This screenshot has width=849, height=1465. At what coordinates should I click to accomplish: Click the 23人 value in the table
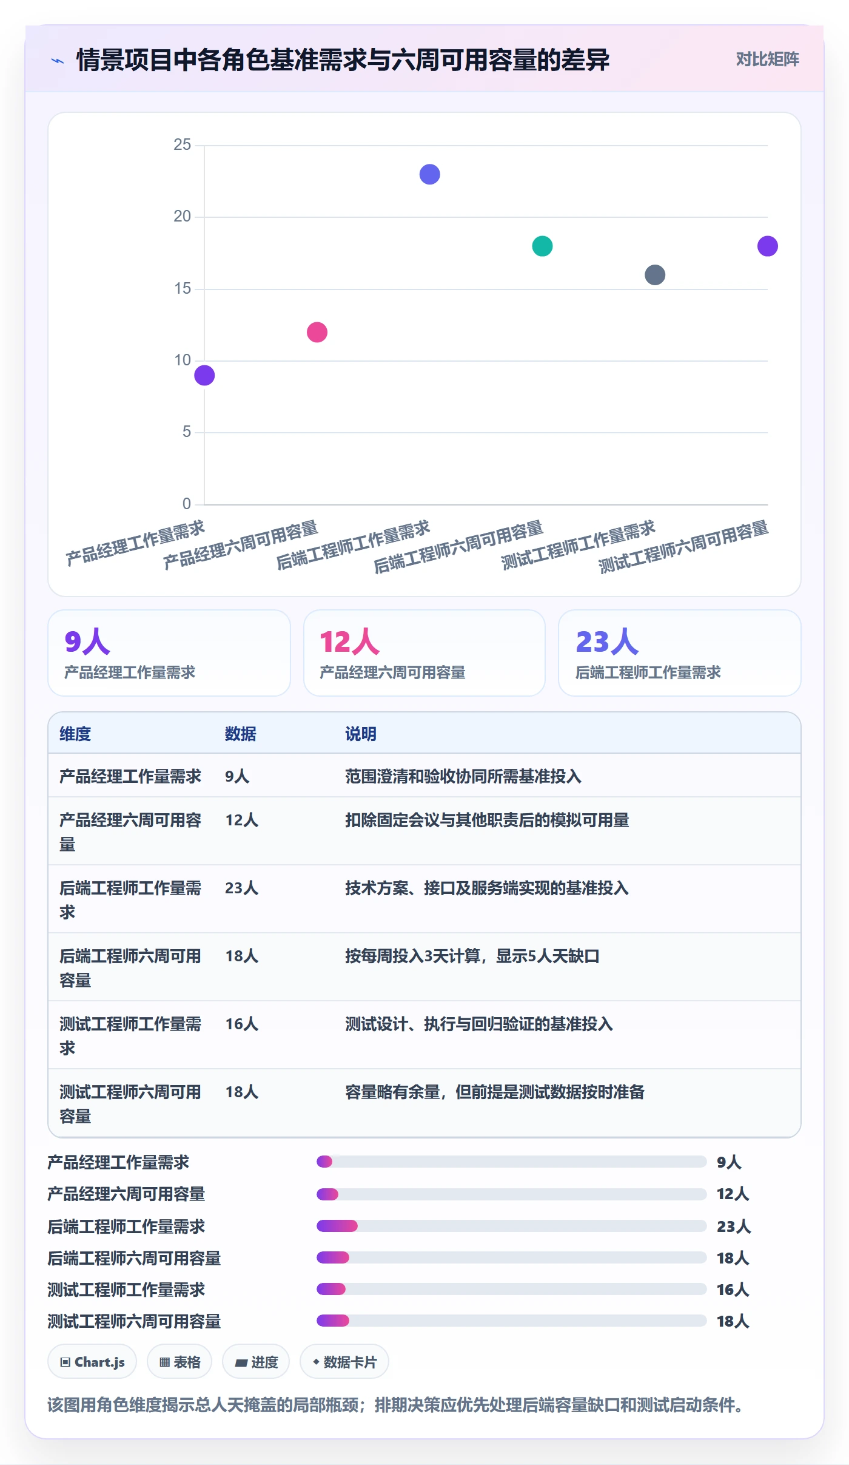pyautogui.click(x=241, y=888)
